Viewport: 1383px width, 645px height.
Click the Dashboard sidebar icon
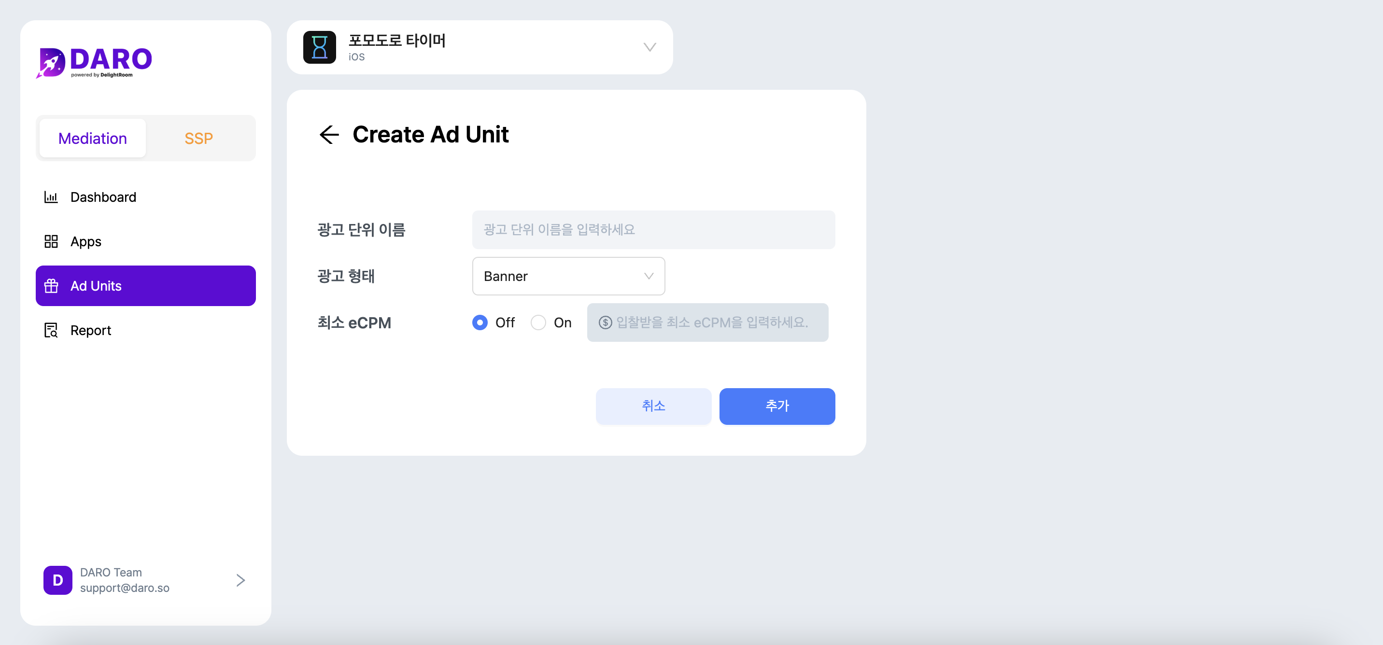[x=51, y=197]
